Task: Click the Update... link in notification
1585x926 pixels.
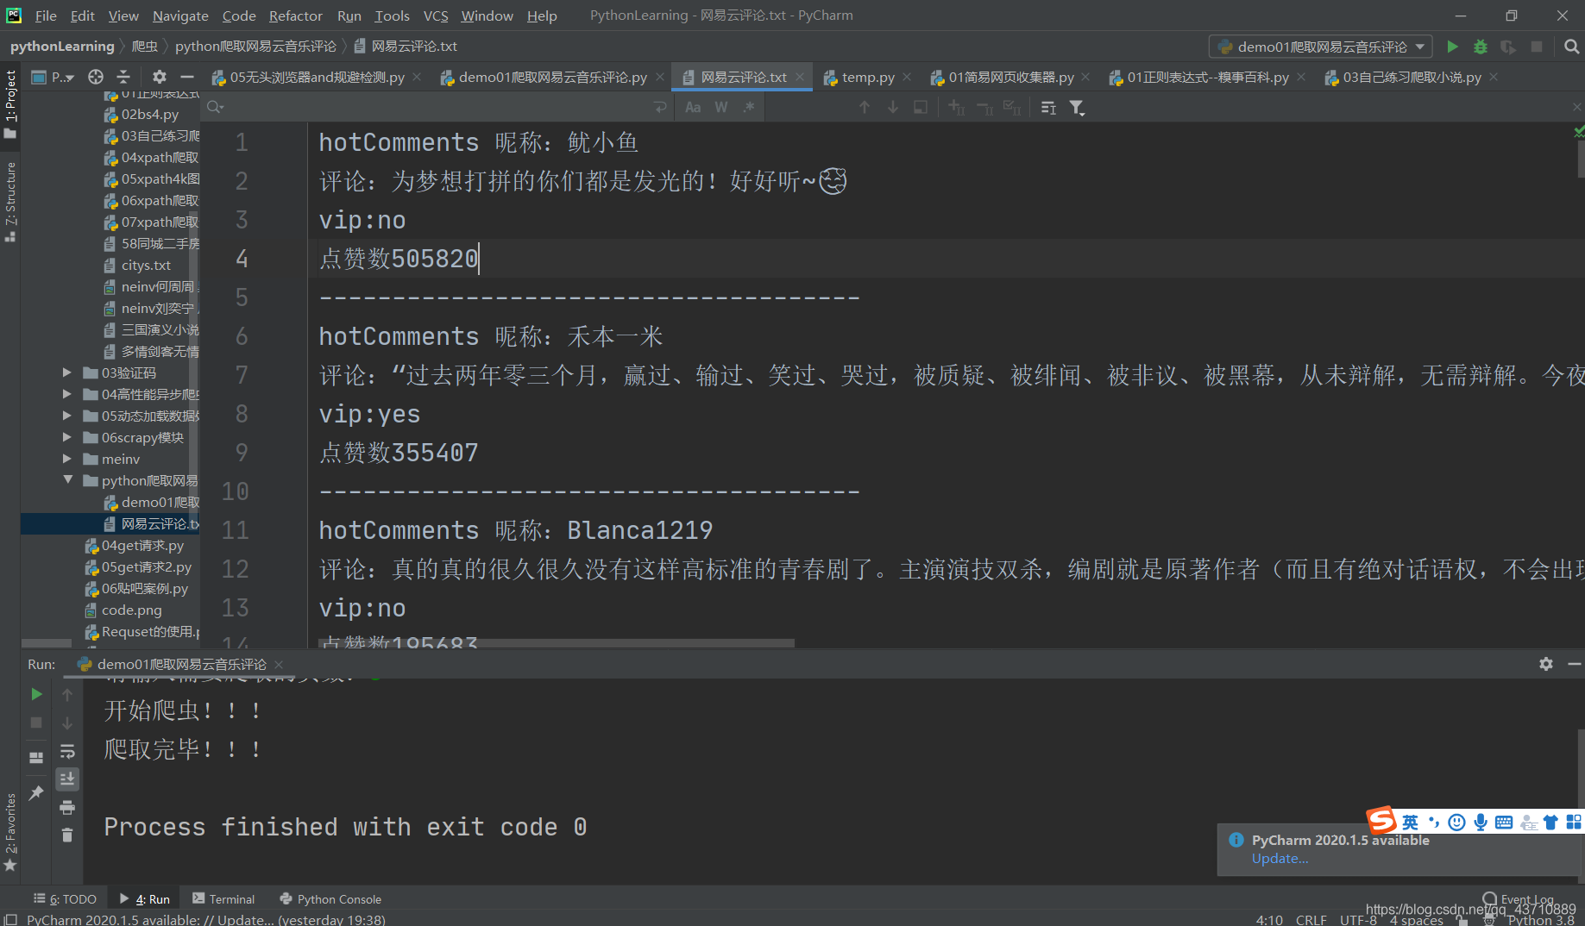Action: [1280, 858]
